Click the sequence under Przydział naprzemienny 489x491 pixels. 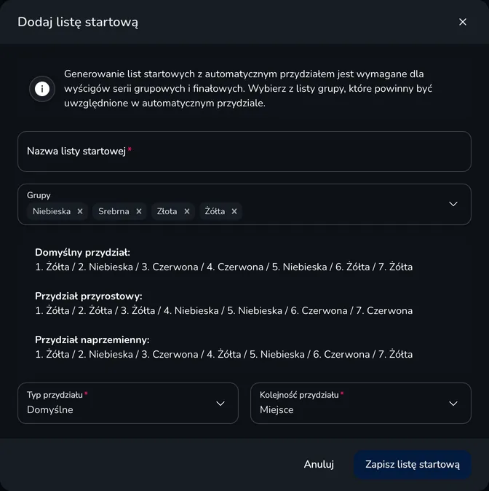223,355
